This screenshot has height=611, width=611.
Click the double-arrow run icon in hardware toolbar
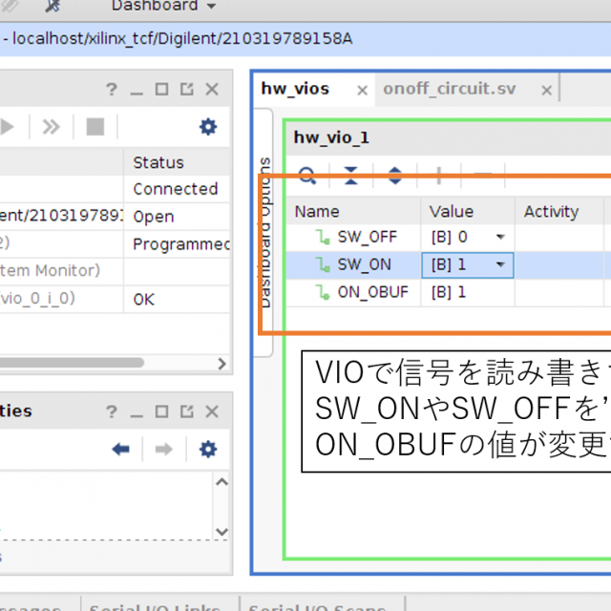(52, 126)
